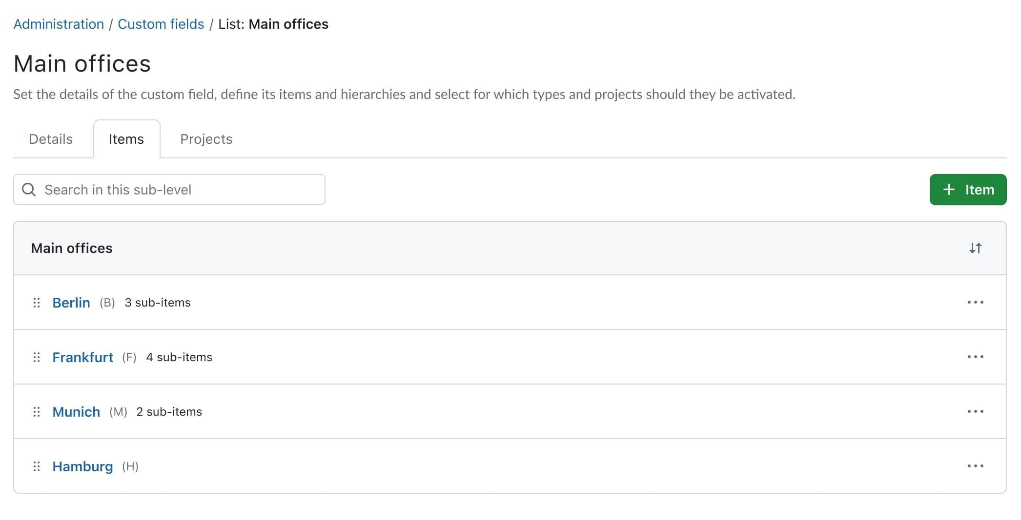Viewport: 1021px width, 520px height.
Task: Open the three-dot menu for Berlin
Action: click(975, 303)
